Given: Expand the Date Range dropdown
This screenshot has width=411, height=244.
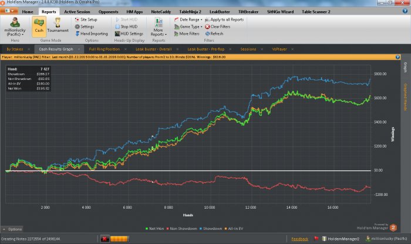Looking at the screenshot, I should click(x=189, y=19).
